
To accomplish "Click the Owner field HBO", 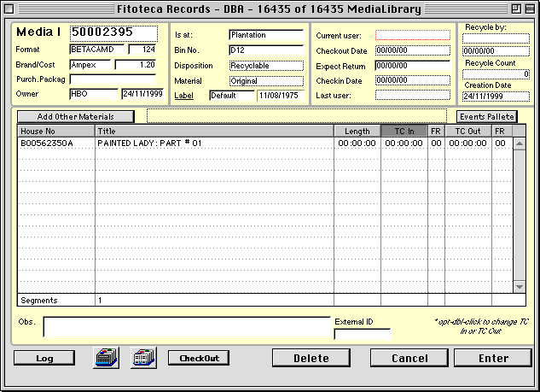I will [x=94, y=94].
